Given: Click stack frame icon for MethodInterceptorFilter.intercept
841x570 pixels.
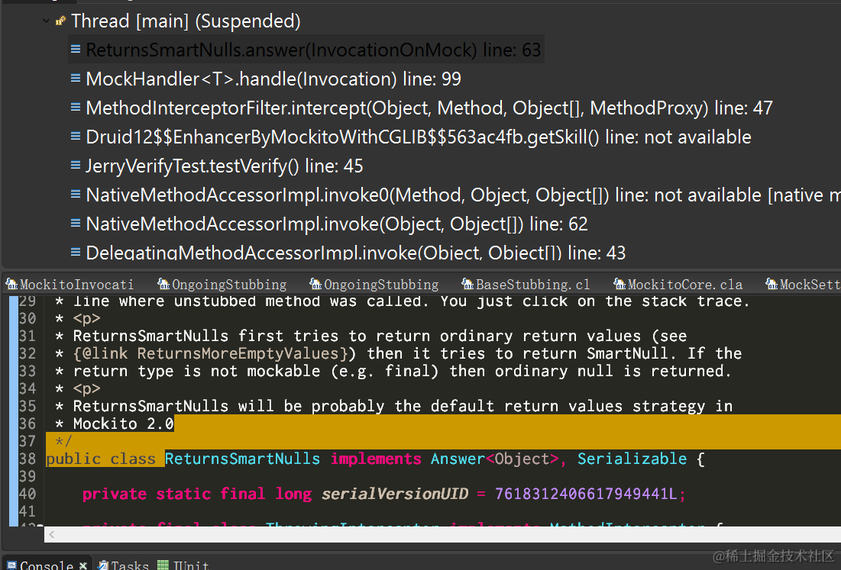Looking at the screenshot, I should [x=76, y=107].
